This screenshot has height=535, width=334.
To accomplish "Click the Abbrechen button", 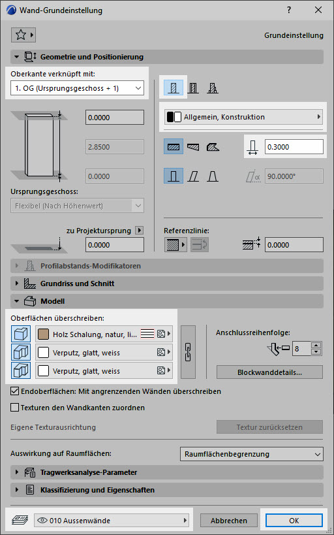I will (229, 521).
